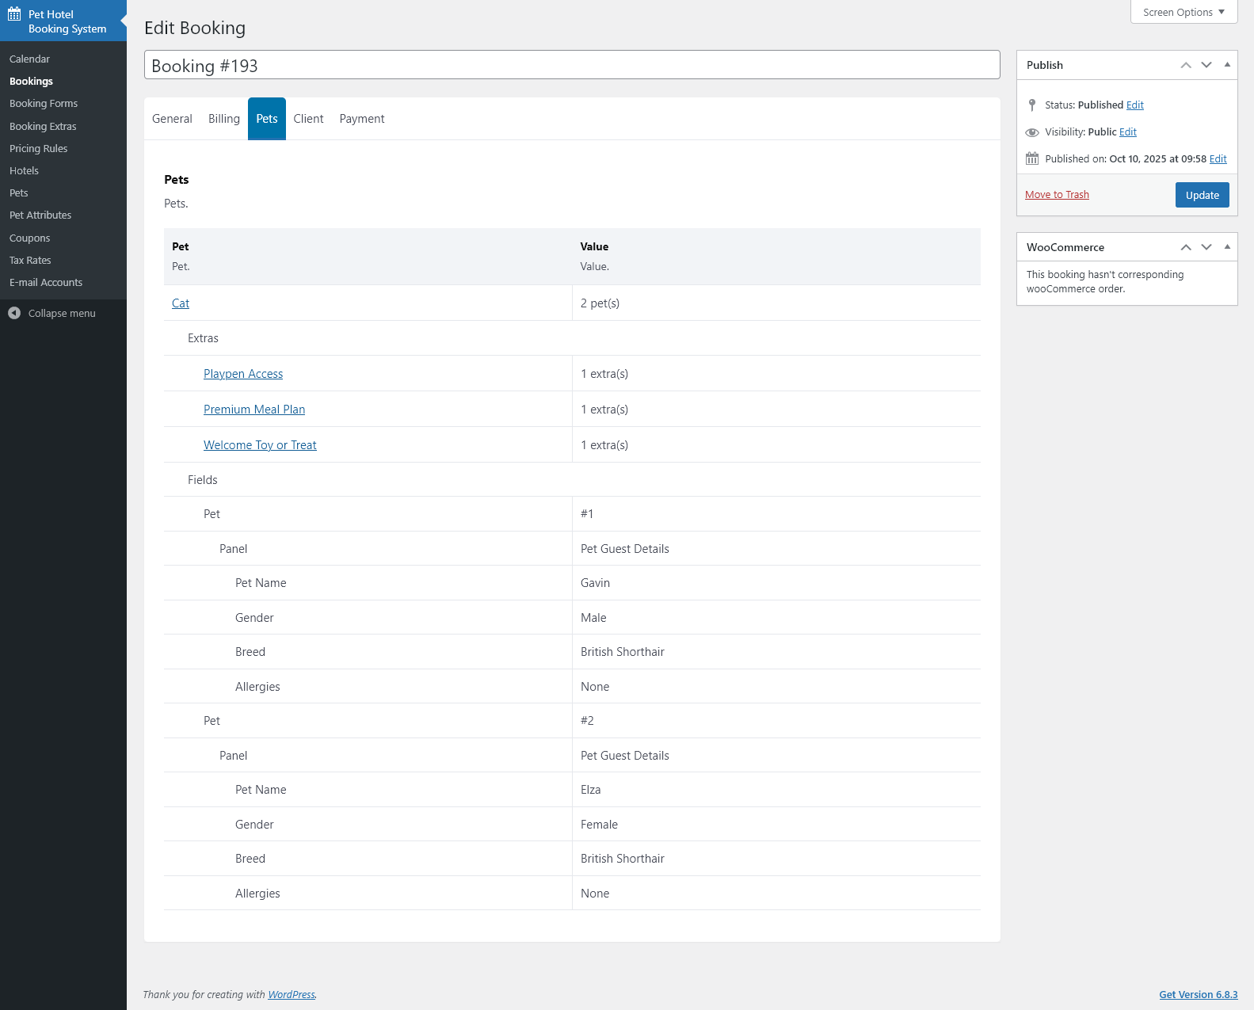Move Publish panel up arrow
This screenshot has height=1010, width=1254.
pos(1186,65)
